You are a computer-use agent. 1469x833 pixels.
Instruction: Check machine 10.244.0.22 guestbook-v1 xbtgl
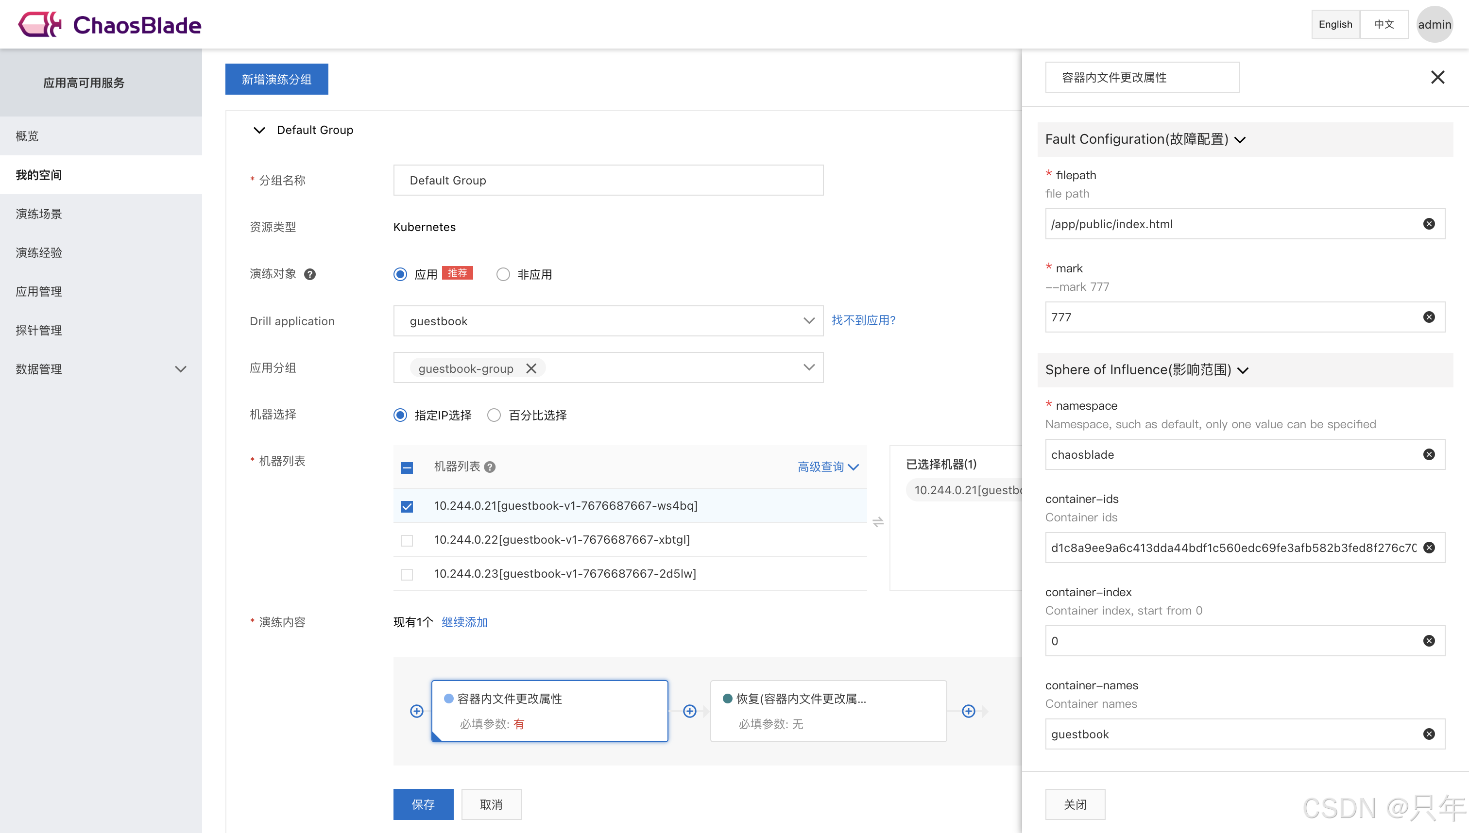pos(407,540)
